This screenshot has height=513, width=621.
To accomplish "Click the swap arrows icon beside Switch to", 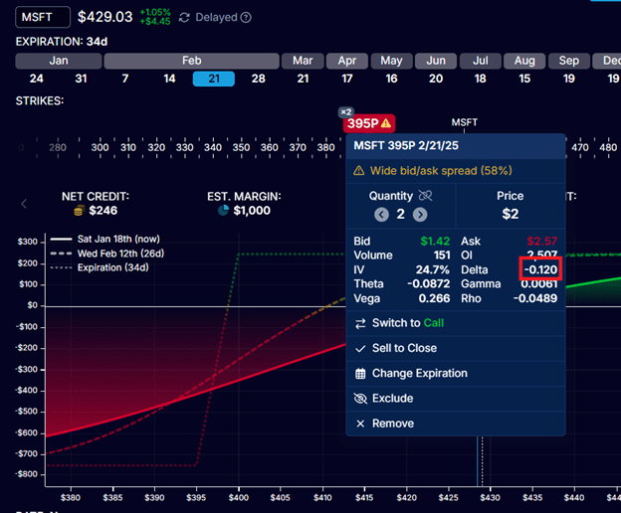I will pyautogui.click(x=360, y=323).
